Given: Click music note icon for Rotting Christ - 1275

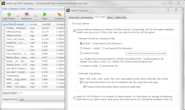Looking at the screenshot, I should (4, 65).
